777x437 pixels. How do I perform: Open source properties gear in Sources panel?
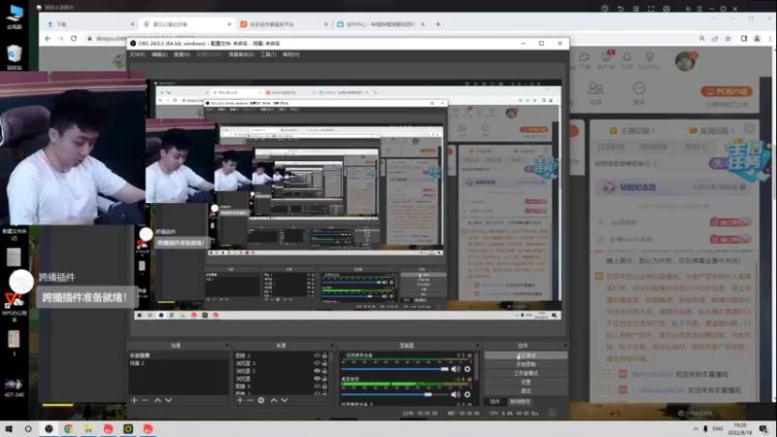click(x=261, y=400)
